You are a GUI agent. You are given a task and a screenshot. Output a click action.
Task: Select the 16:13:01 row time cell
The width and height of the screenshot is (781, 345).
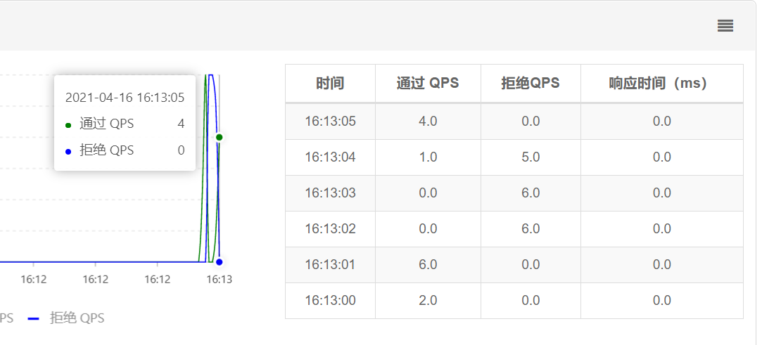(x=330, y=264)
